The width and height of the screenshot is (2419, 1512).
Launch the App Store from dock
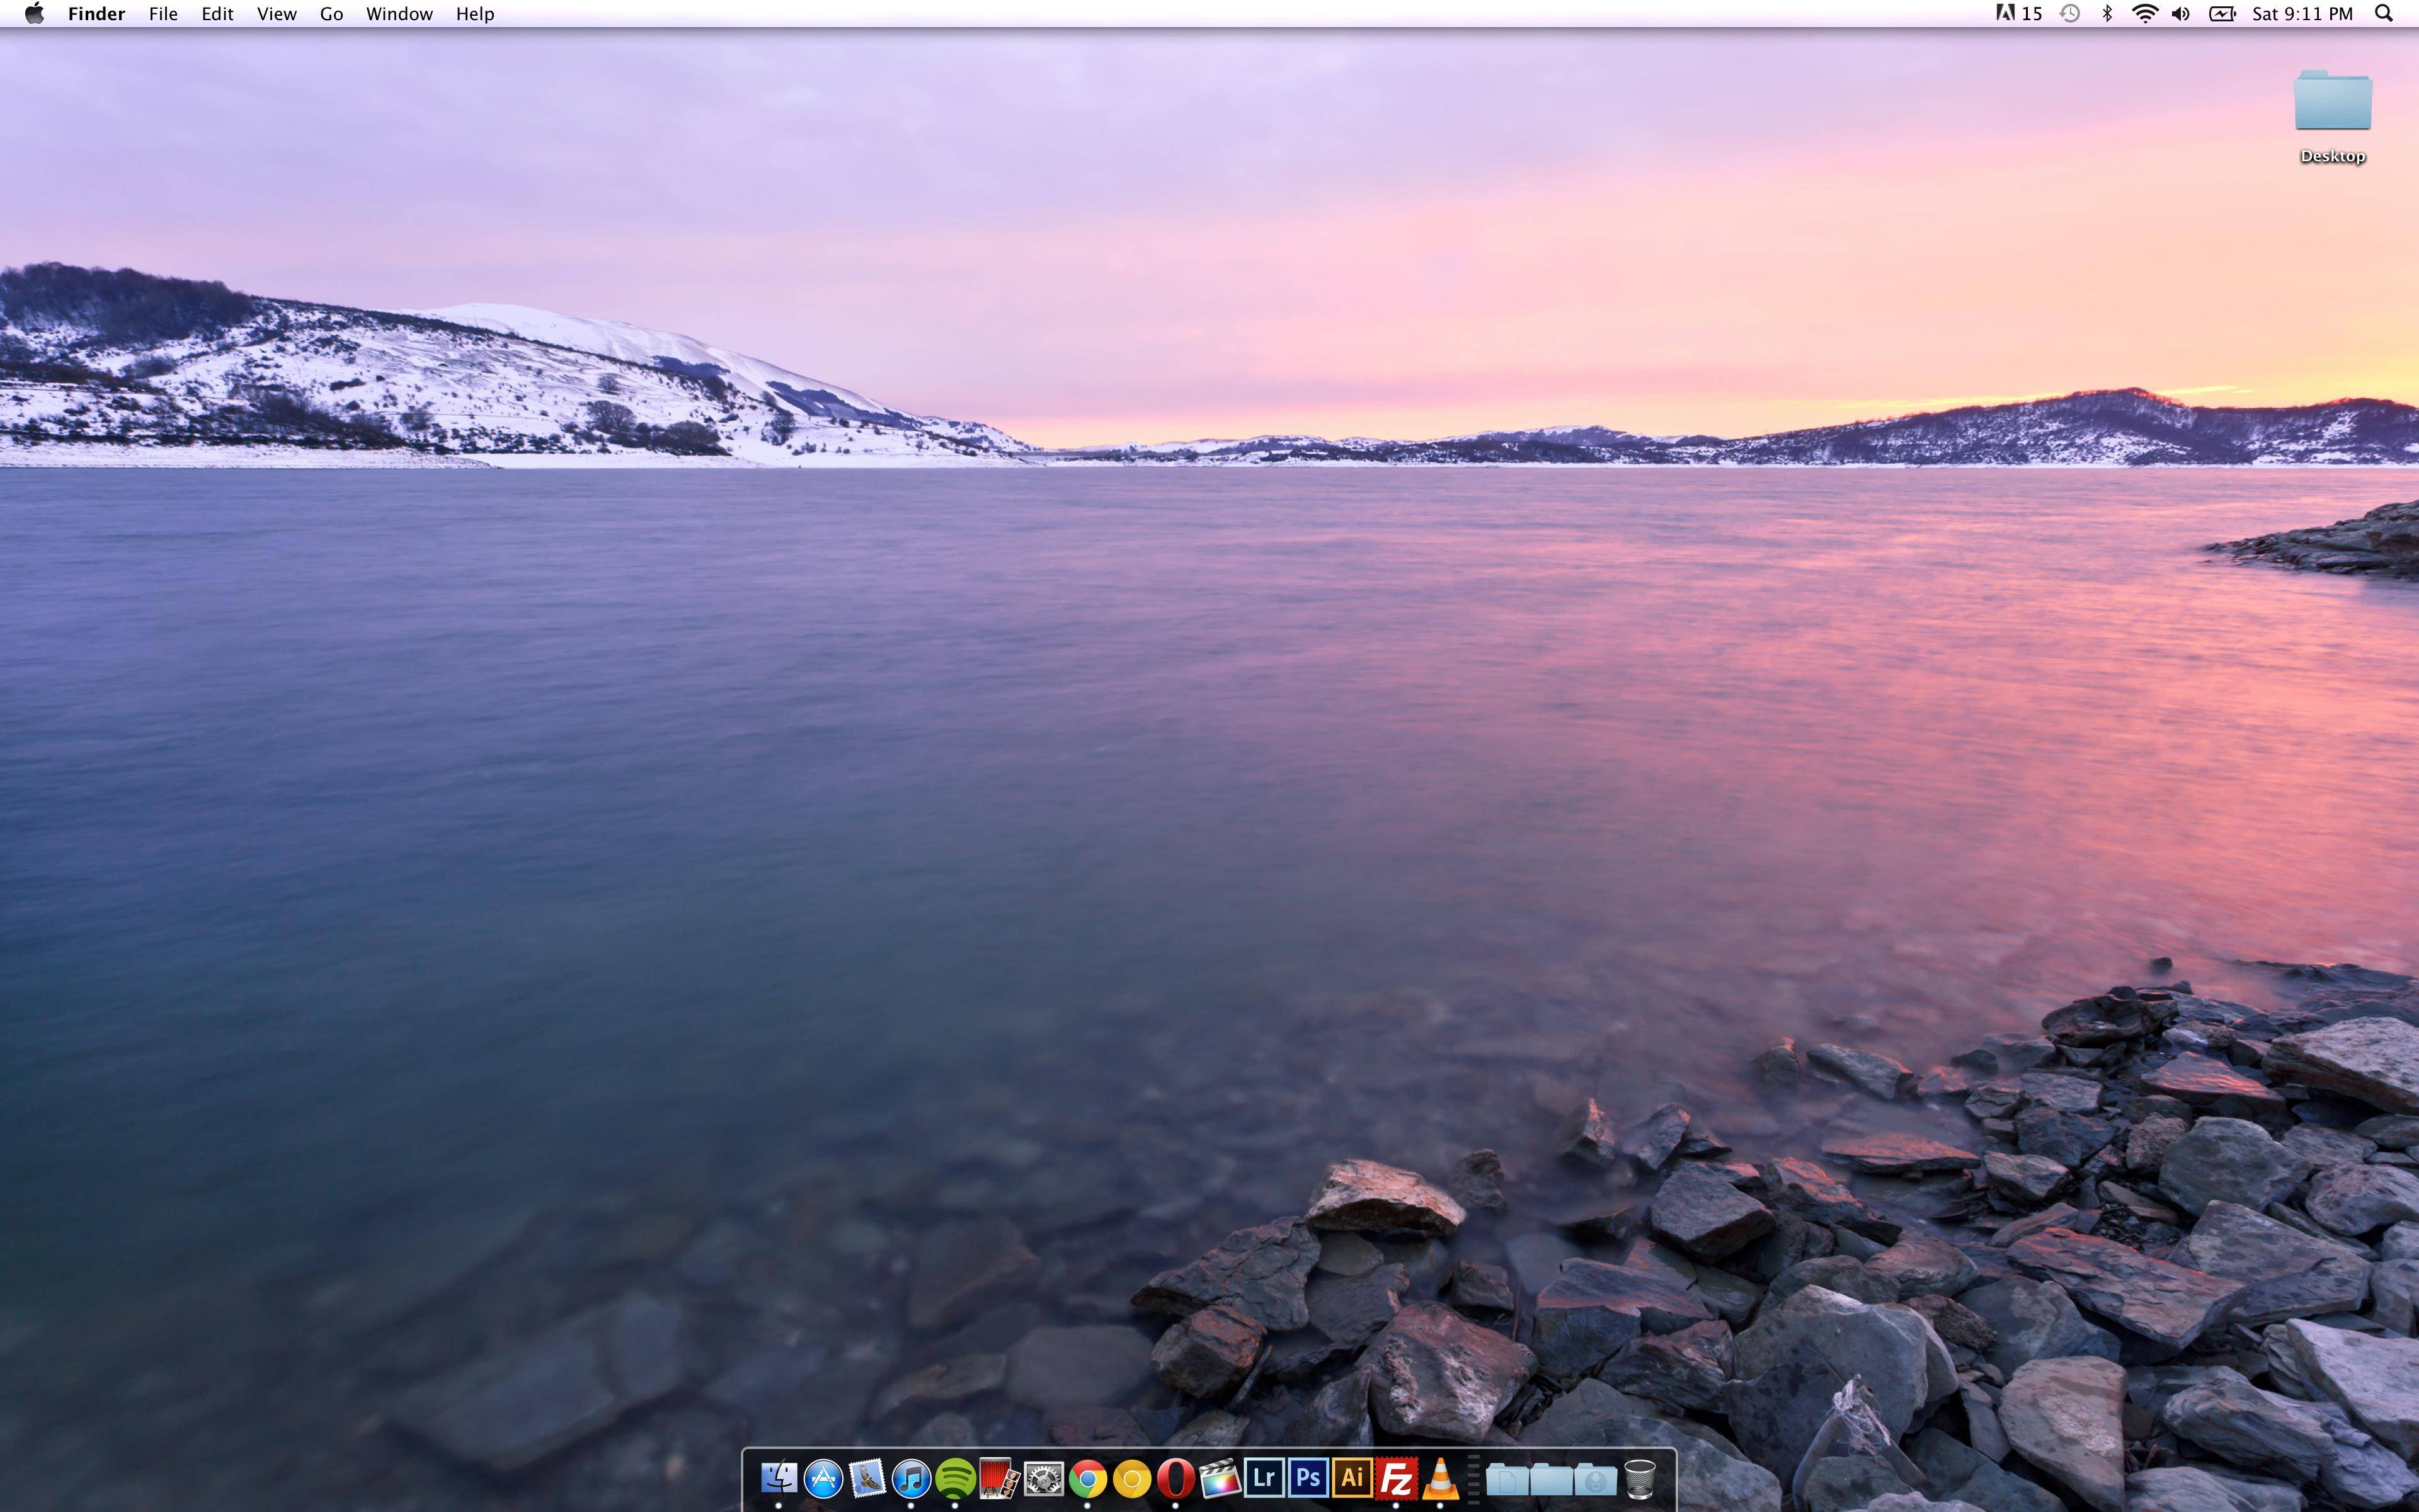coord(823,1477)
